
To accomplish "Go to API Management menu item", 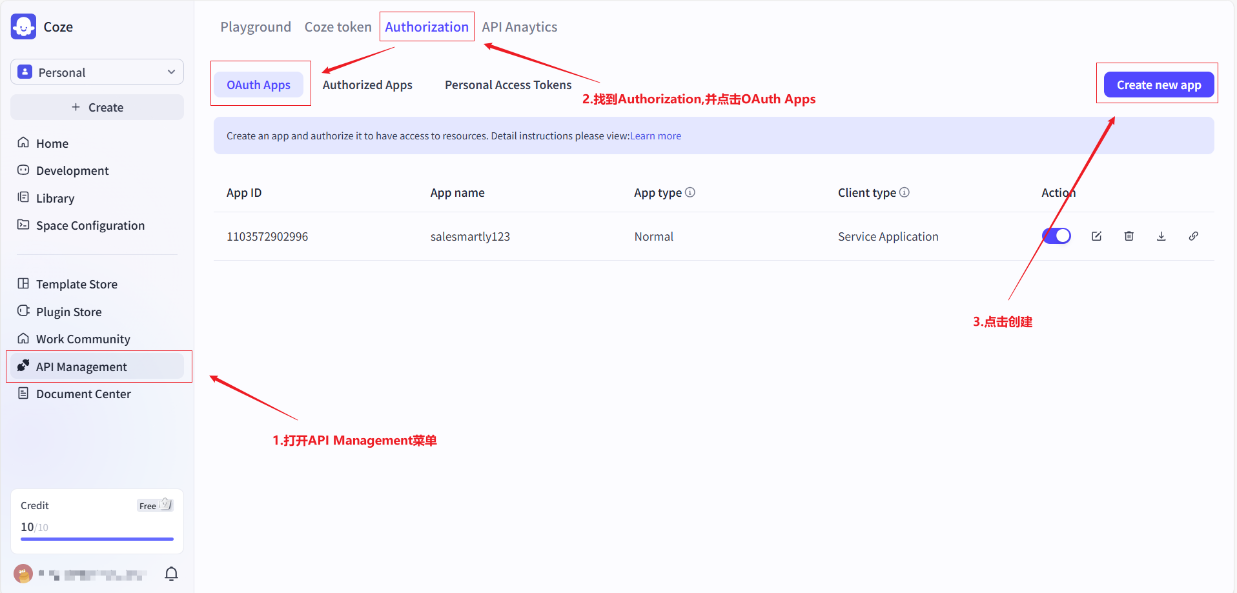I will click(81, 367).
